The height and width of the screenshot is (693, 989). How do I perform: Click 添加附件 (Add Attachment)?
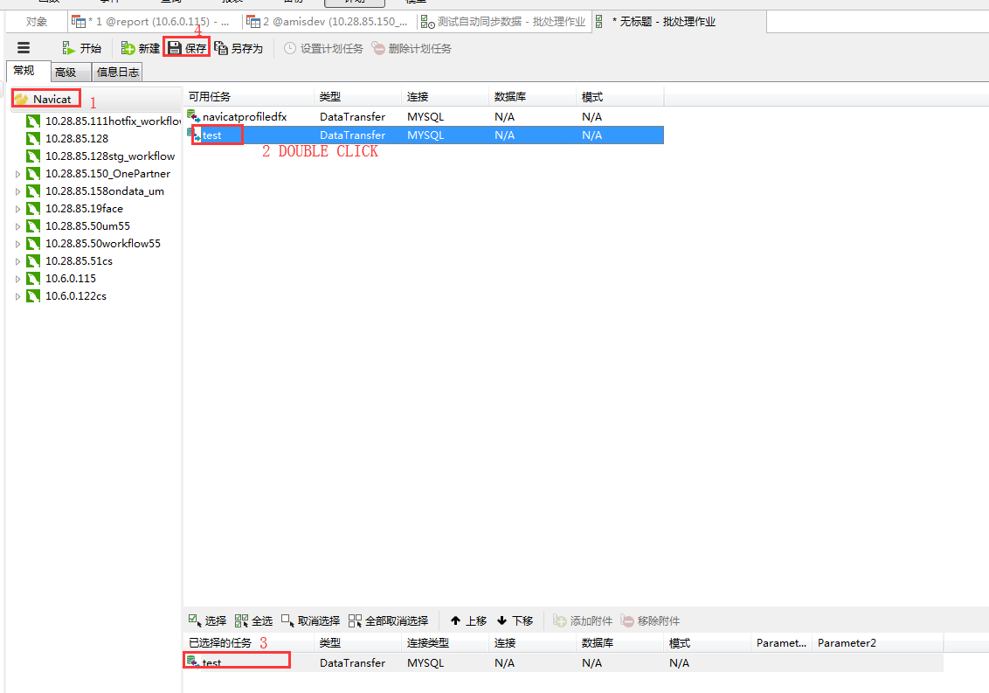tap(583, 621)
